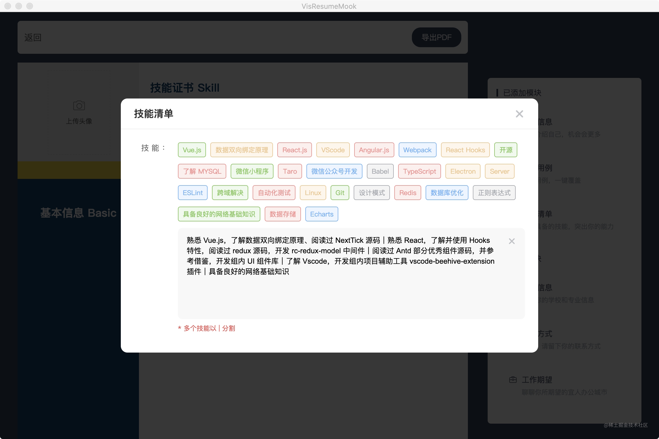
Task: Select the Vue.js skill tag
Action: coord(192,150)
